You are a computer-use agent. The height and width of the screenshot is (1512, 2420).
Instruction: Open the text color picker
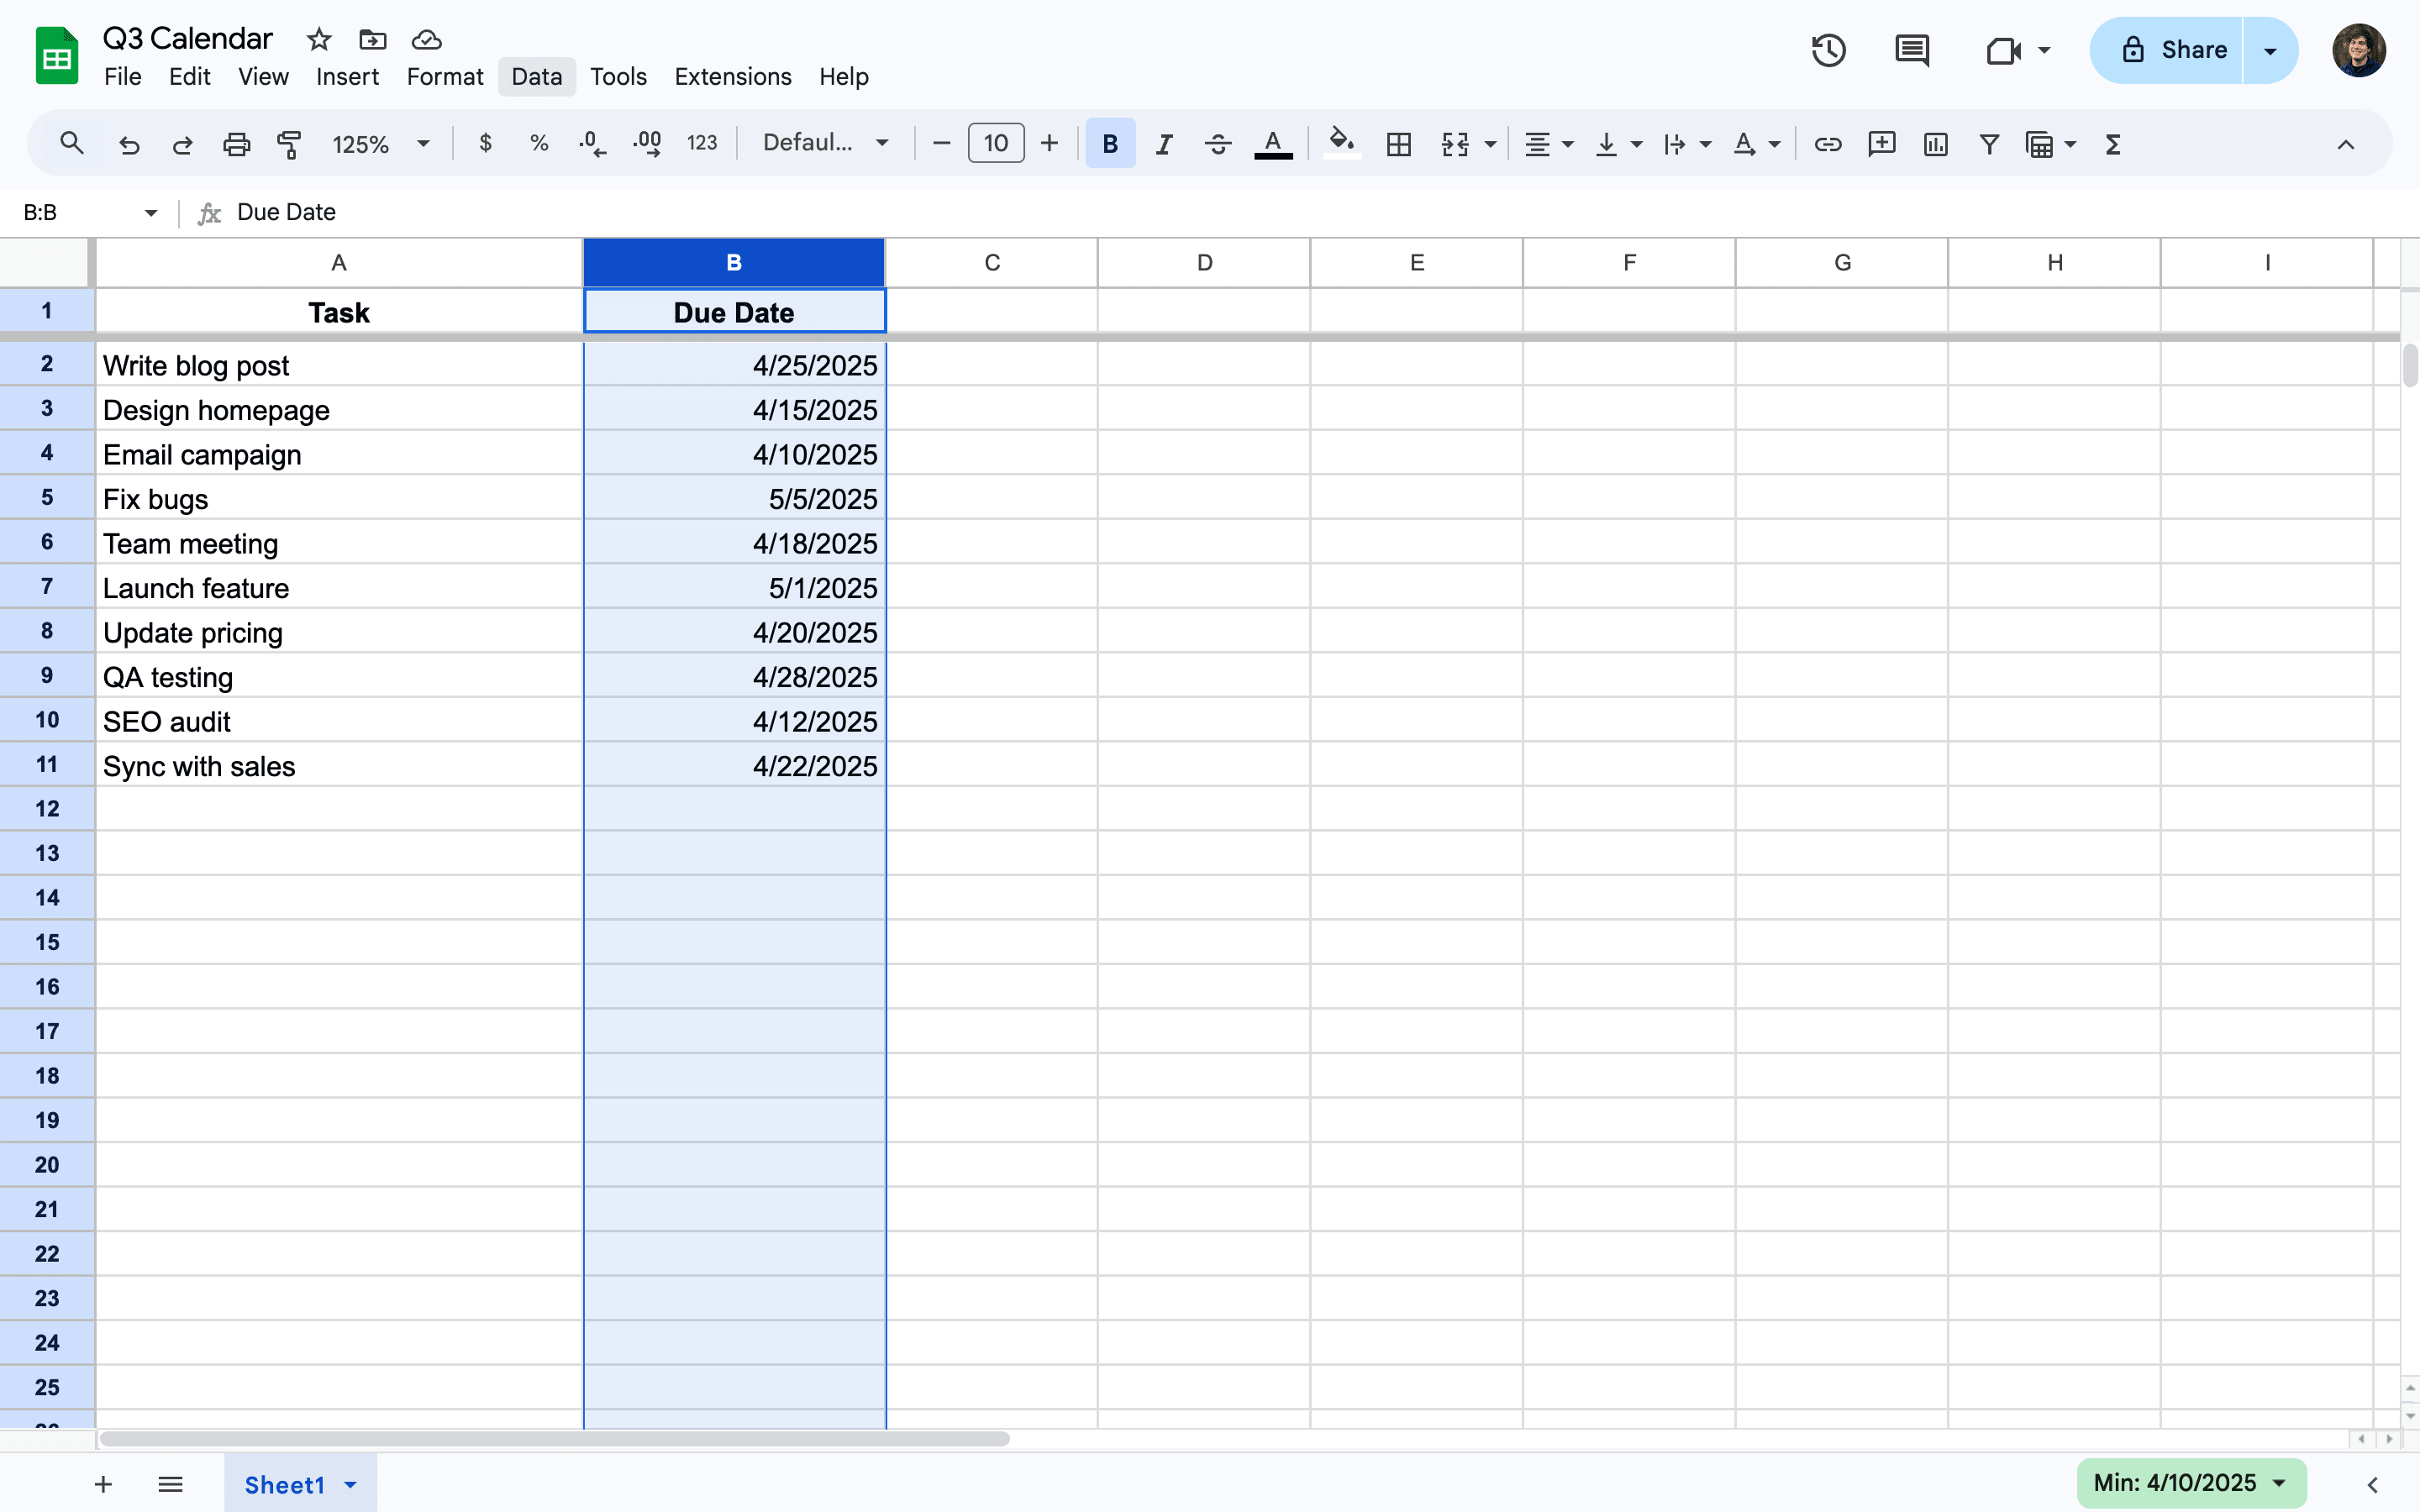1272,145
